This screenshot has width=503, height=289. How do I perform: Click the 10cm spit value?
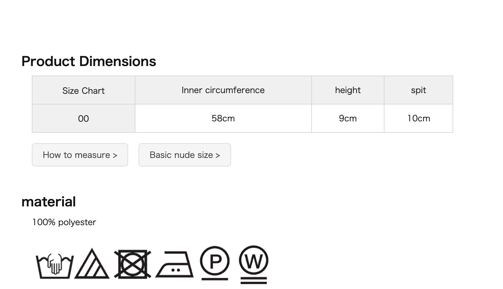tap(418, 118)
